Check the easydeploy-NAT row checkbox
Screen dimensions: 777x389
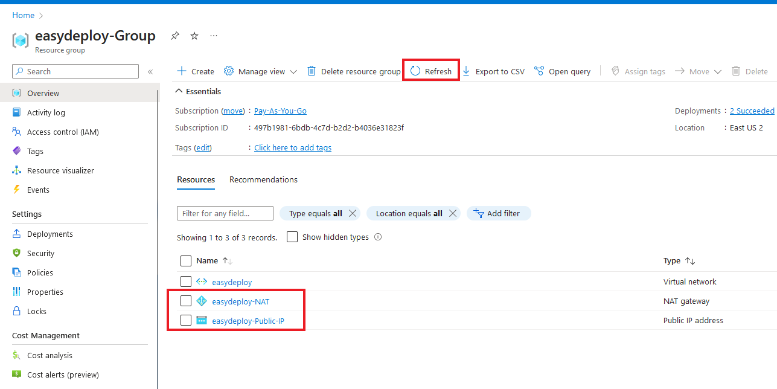(x=186, y=301)
